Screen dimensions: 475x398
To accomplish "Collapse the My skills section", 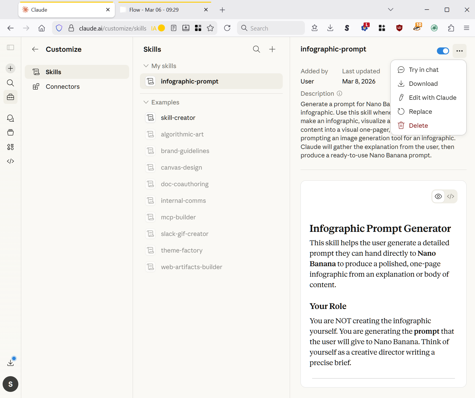I will [x=146, y=66].
